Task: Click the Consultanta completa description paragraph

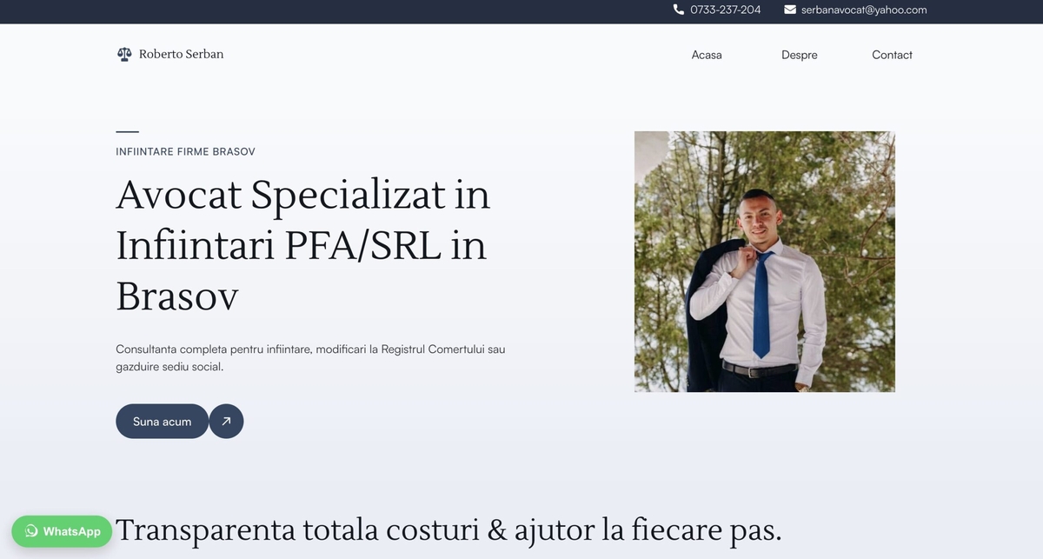Action: click(x=309, y=357)
